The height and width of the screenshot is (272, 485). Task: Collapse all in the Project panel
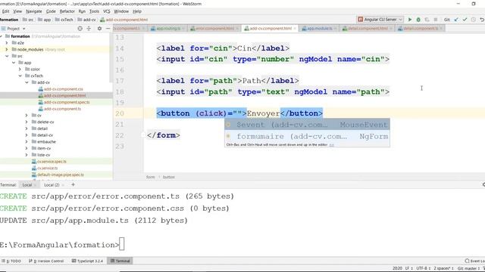click(x=89, y=29)
